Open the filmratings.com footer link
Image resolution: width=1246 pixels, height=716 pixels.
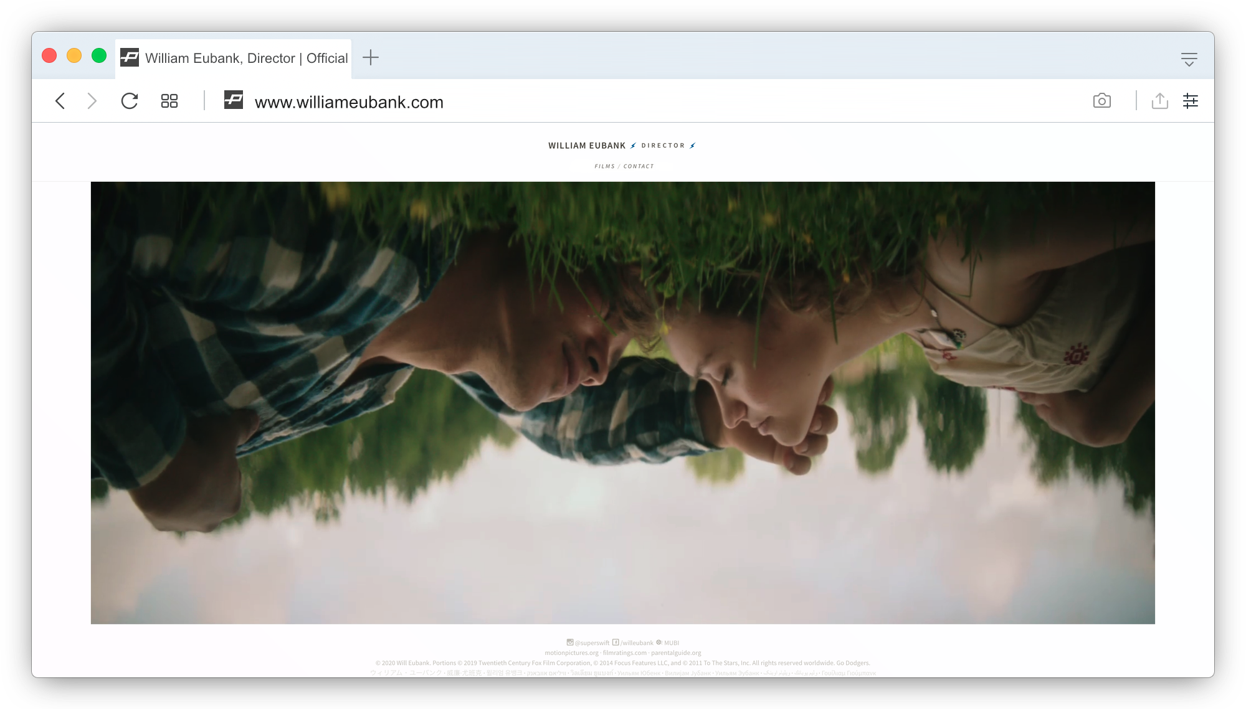625,653
